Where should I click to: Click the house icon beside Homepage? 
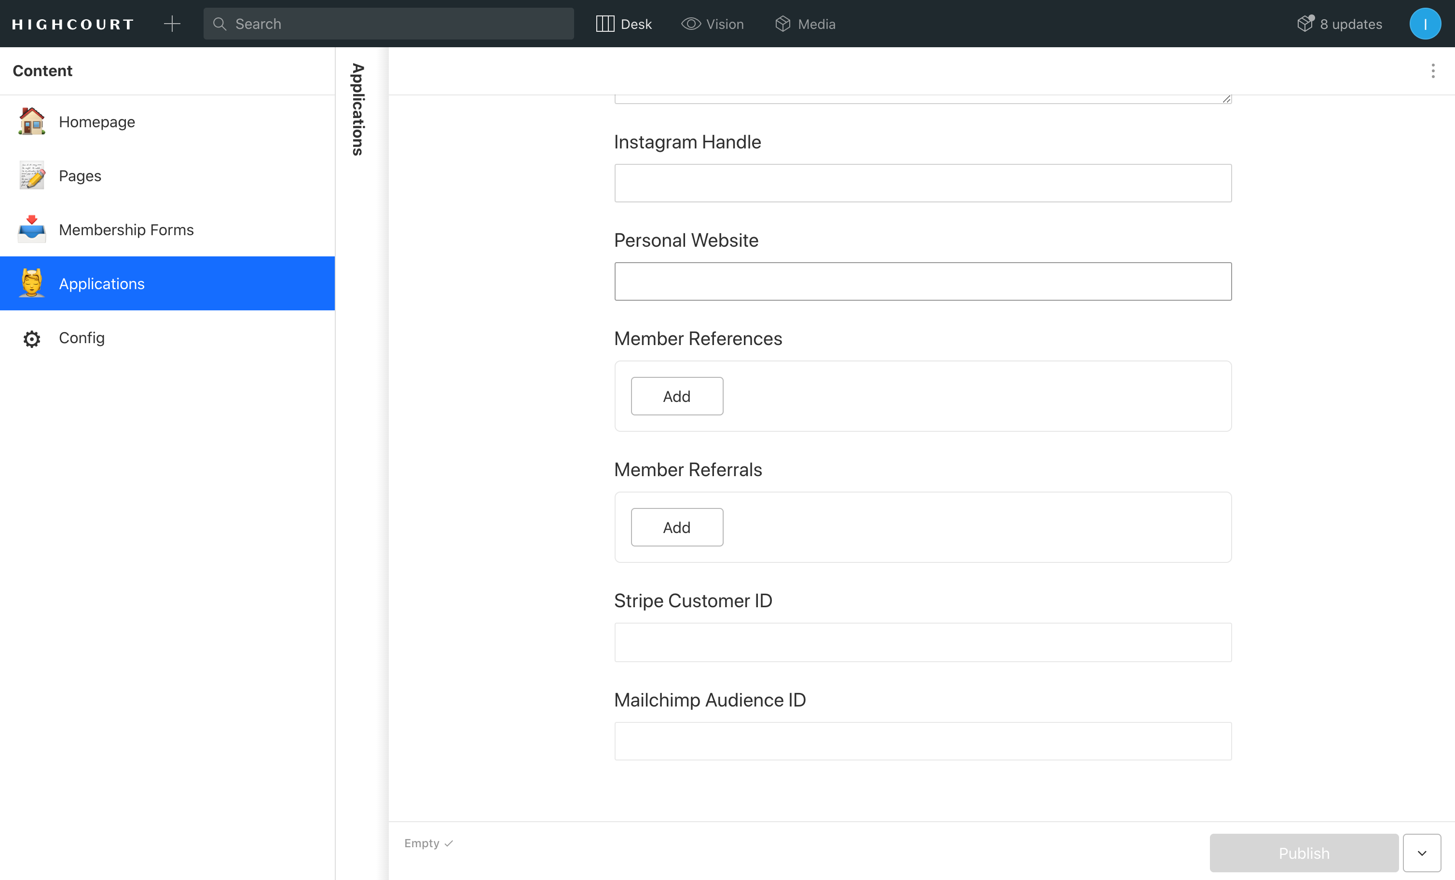click(32, 121)
